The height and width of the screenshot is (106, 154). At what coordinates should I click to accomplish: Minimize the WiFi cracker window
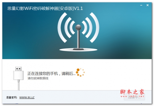click(141, 5)
